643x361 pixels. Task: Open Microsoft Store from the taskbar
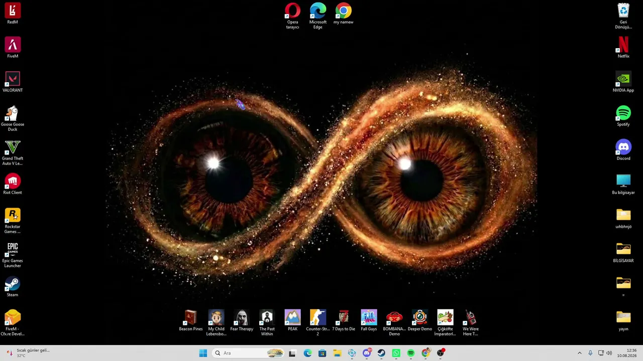(322, 353)
